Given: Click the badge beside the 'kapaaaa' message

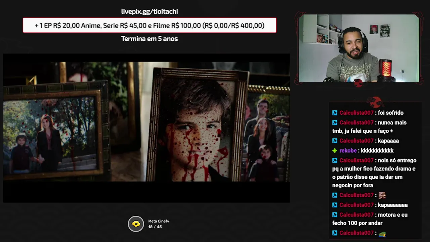Looking at the screenshot, I should pyautogui.click(x=335, y=141).
